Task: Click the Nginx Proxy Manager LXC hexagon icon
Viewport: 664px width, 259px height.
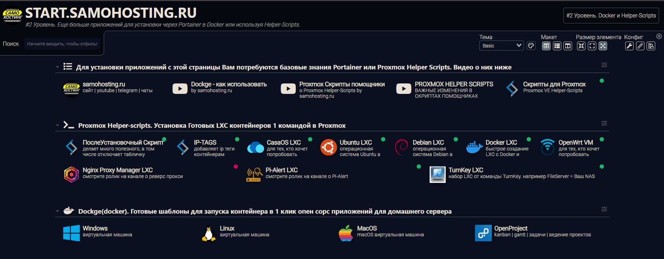Action: [71, 175]
